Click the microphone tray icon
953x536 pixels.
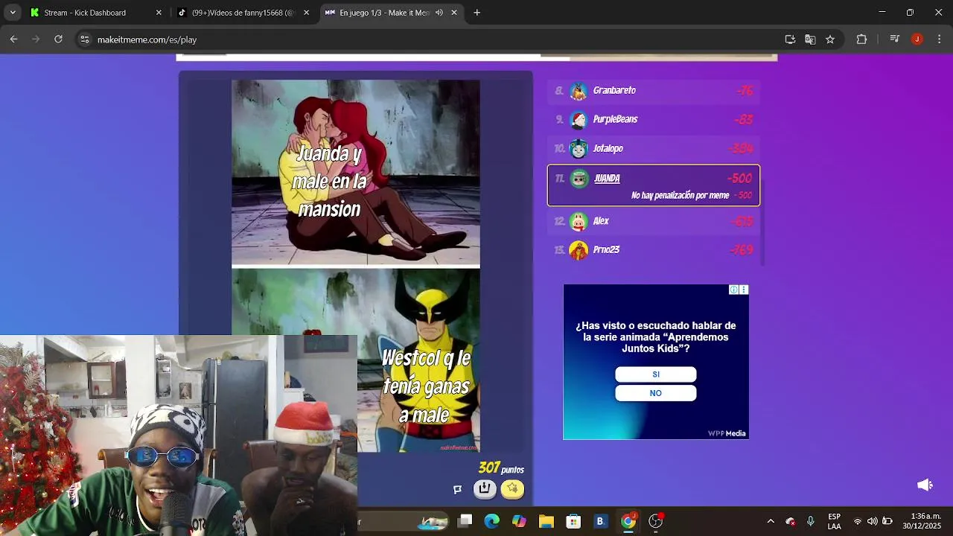point(811,521)
